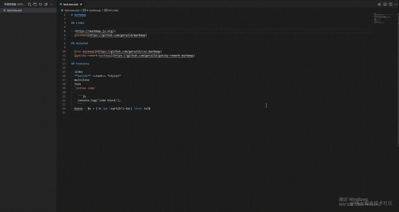Click the *styles* italic text

[114, 76]
